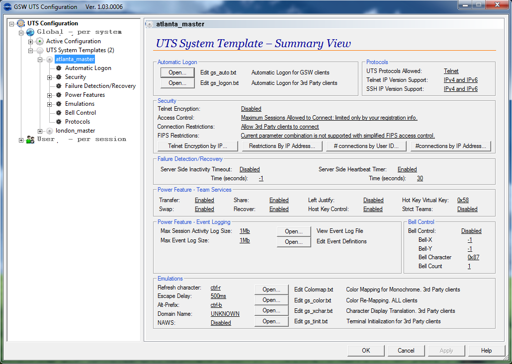
Task: Click the Global per system globe icon
Action: pos(30,32)
